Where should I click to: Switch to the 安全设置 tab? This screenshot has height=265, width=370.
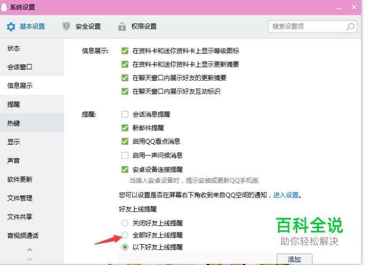(x=82, y=26)
